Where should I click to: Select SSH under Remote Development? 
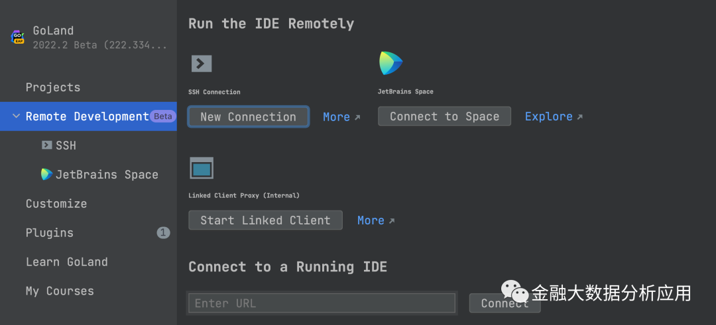click(x=66, y=146)
